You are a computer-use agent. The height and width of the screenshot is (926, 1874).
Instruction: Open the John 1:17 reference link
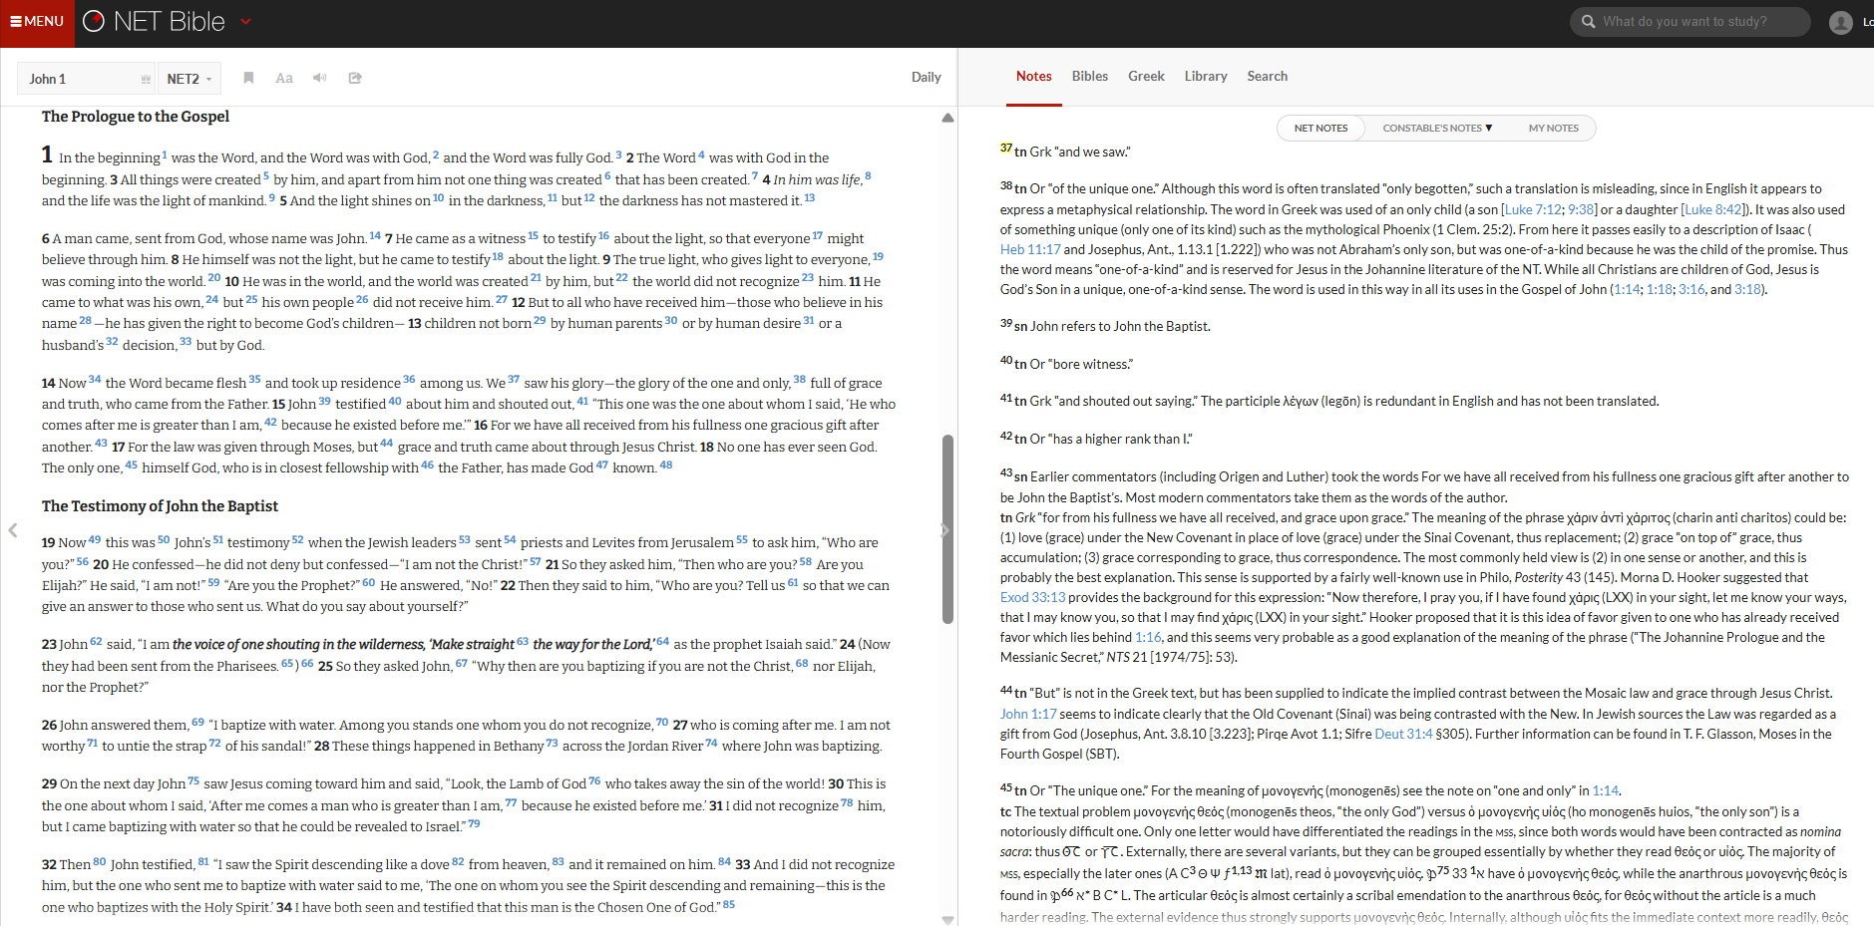point(1028,714)
